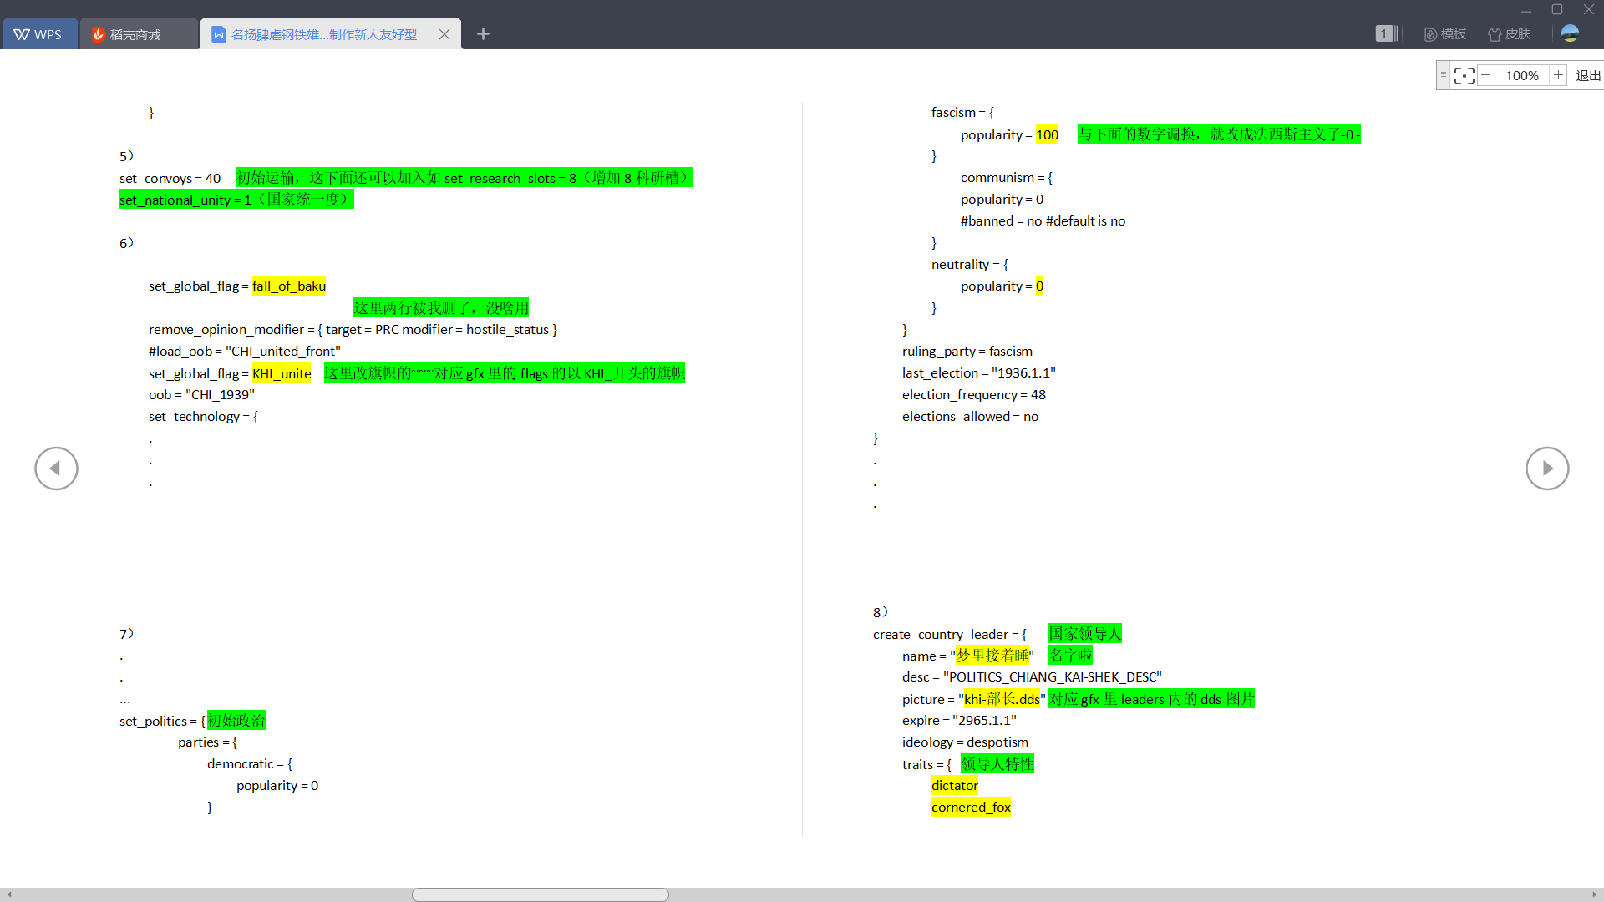Click the green note set_national_unity = 1
1604x902 pixels.
pyautogui.click(x=236, y=200)
